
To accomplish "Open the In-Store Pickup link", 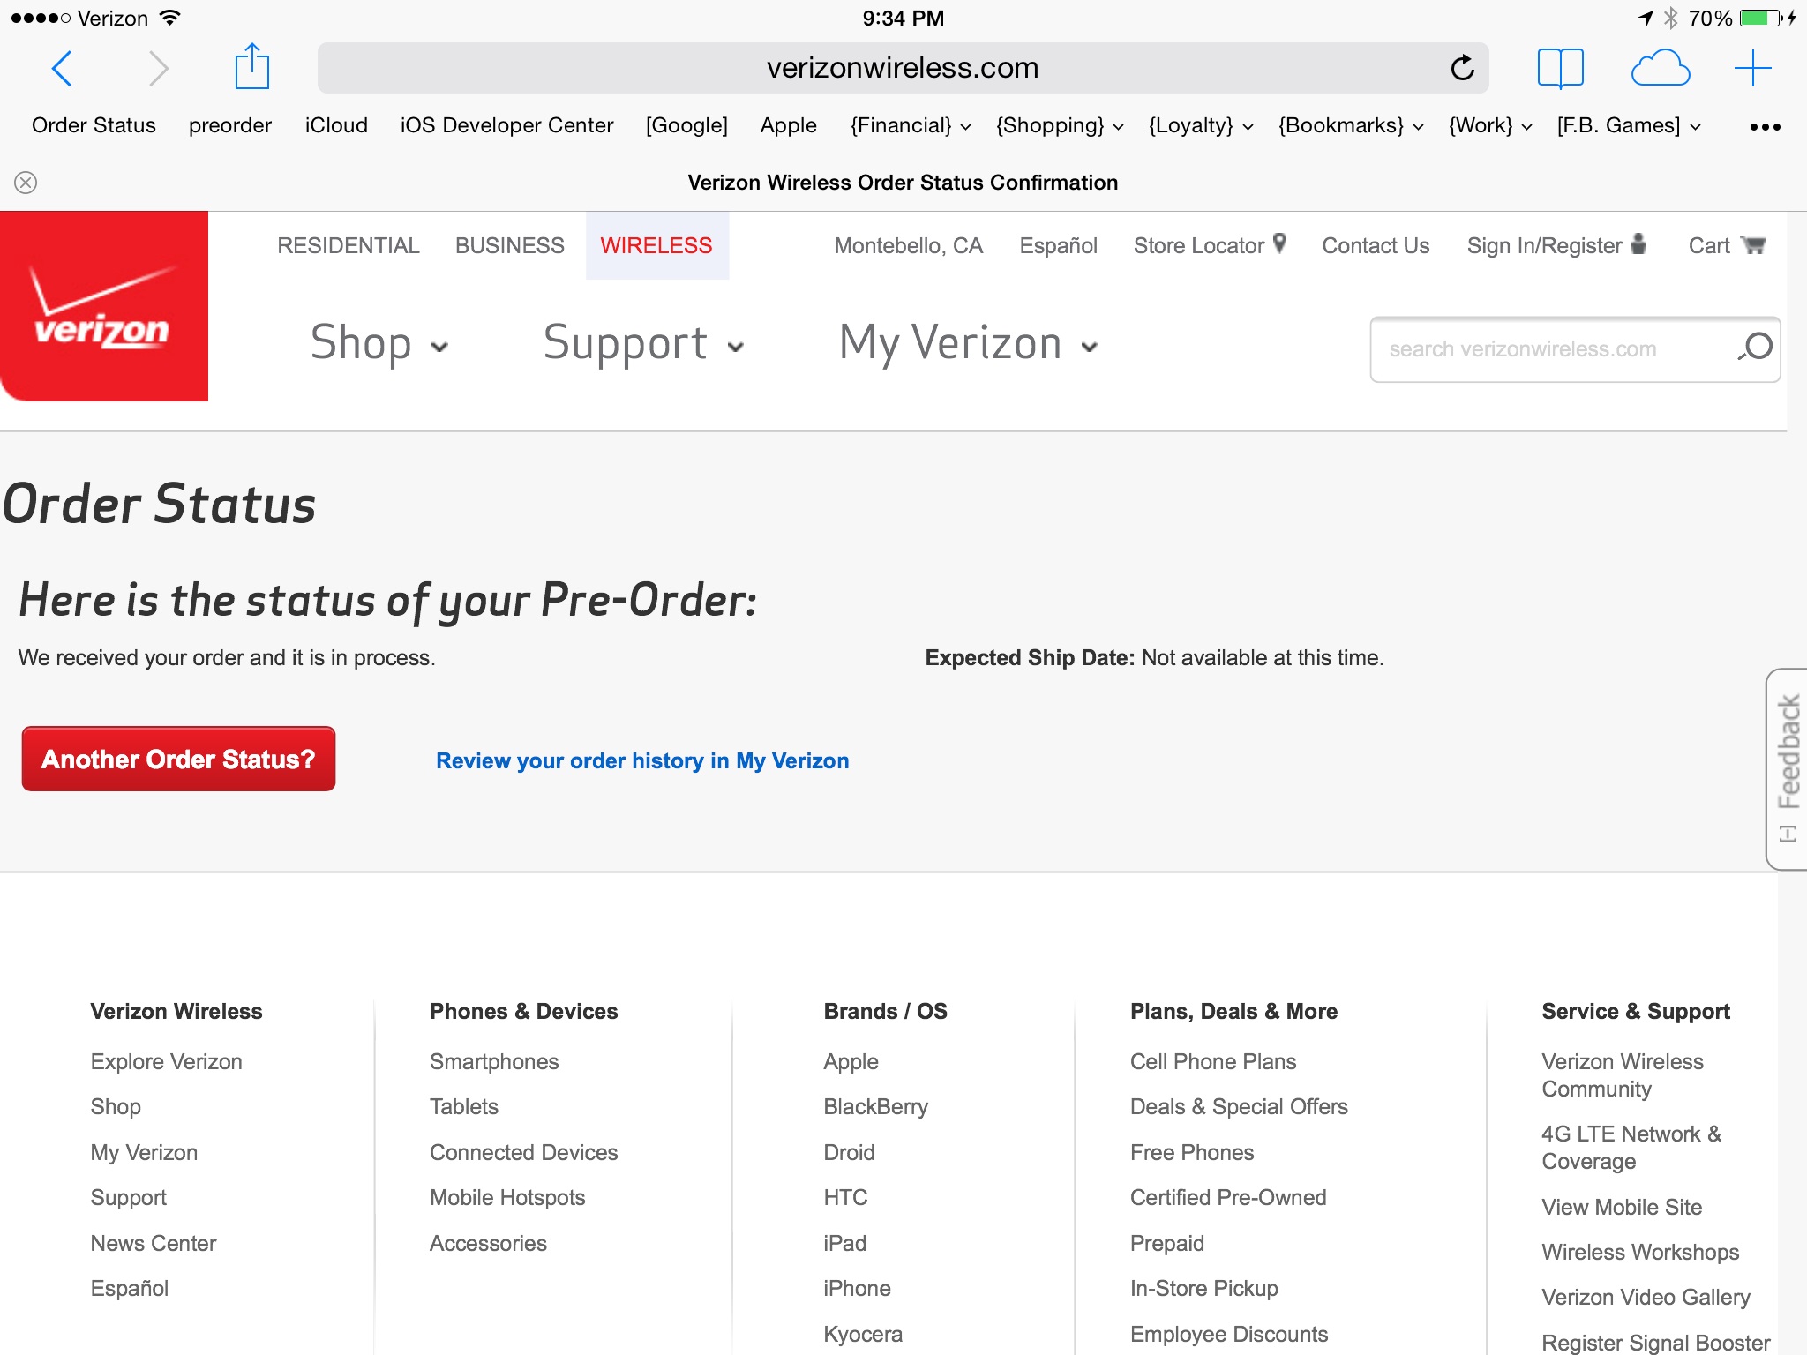I will [1203, 1288].
